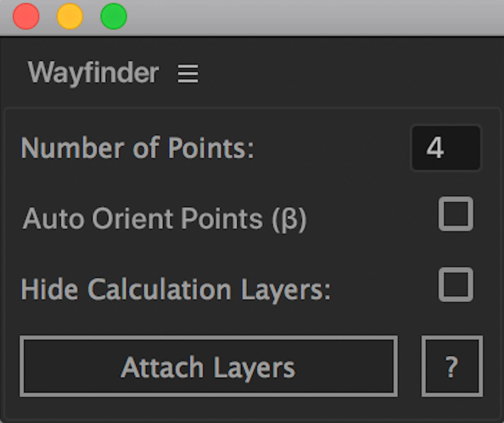Click the value 4 in points field
Screen dimensions: 504x423
[x=435, y=148]
